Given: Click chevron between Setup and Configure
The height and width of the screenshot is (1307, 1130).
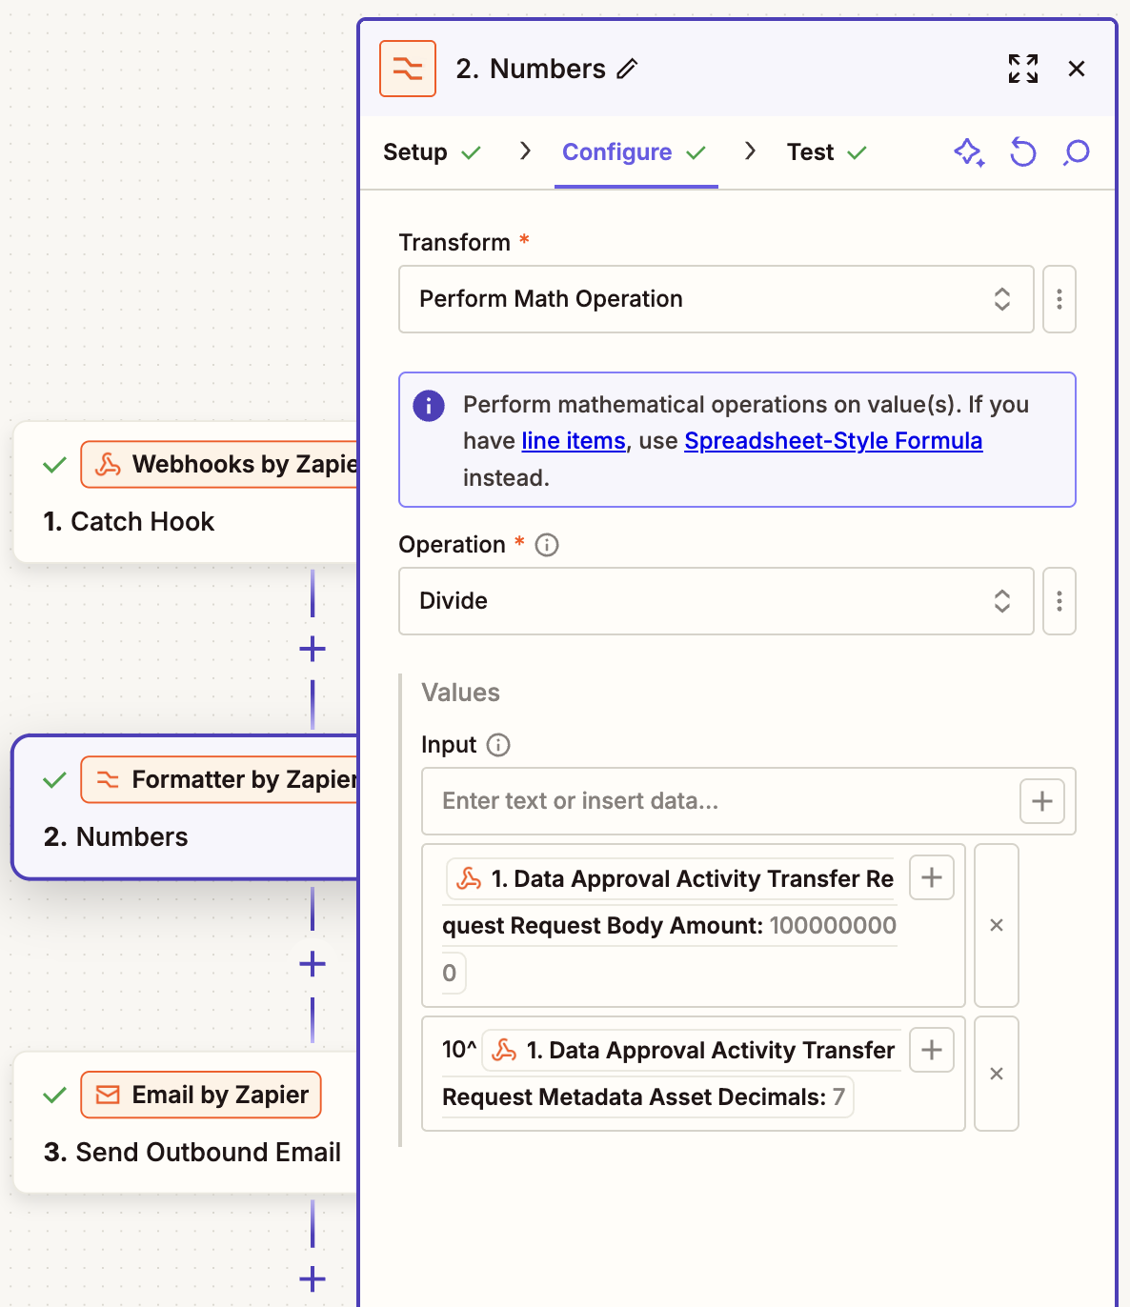Looking at the screenshot, I should tap(525, 151).
